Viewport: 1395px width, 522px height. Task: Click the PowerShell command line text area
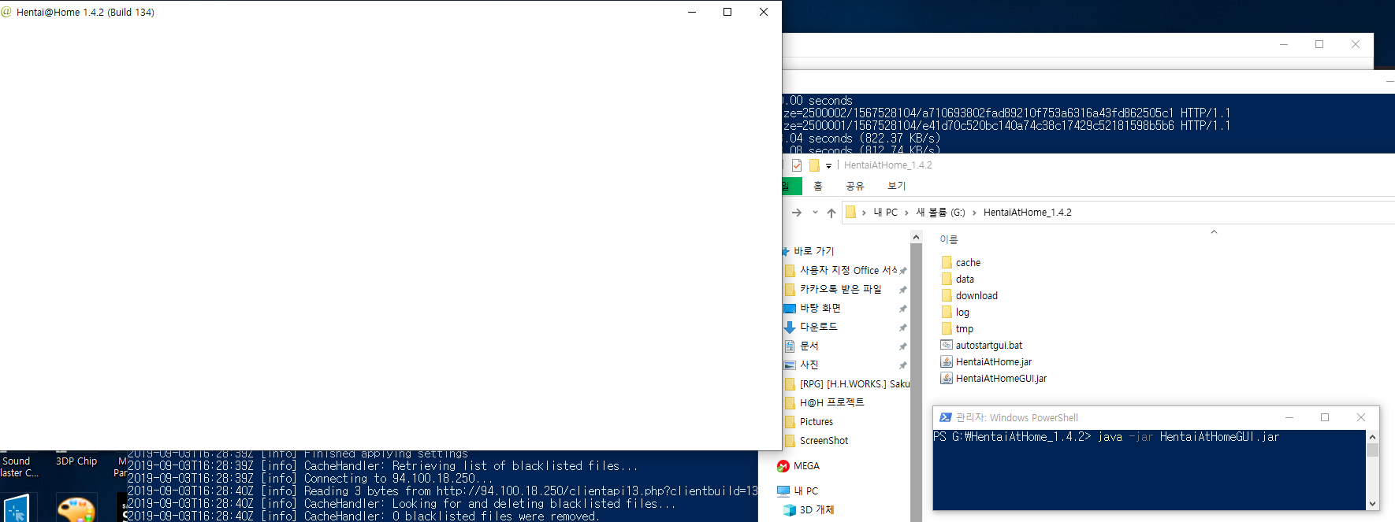pyautogui.click(x=1149, y=470)
